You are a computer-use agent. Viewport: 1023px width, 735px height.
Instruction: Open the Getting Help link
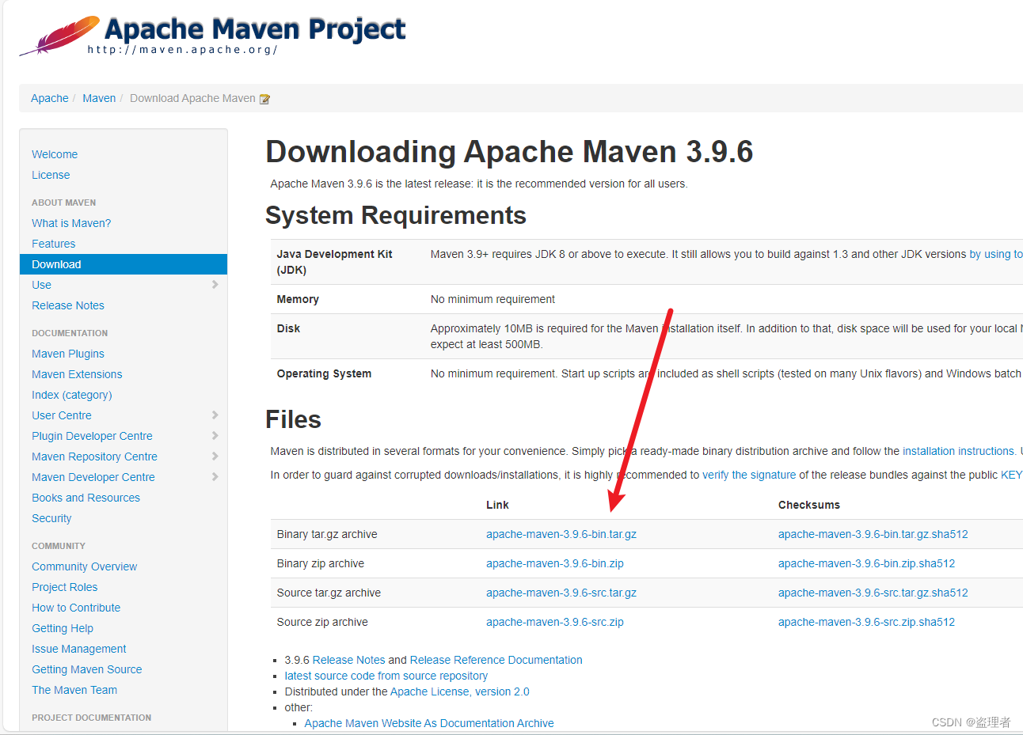tap(63, 628)
